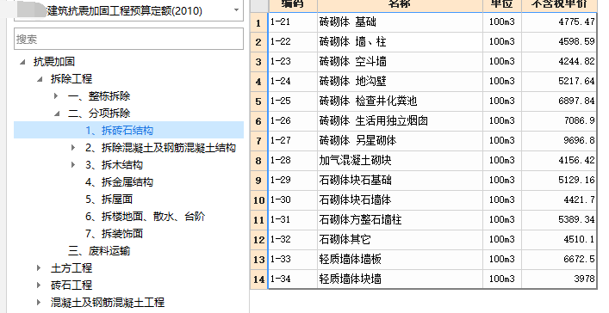Screen dimensions: 609x313
Task: Click code cell 1-30
Action: pyautogui.click(x=293, y=200)
